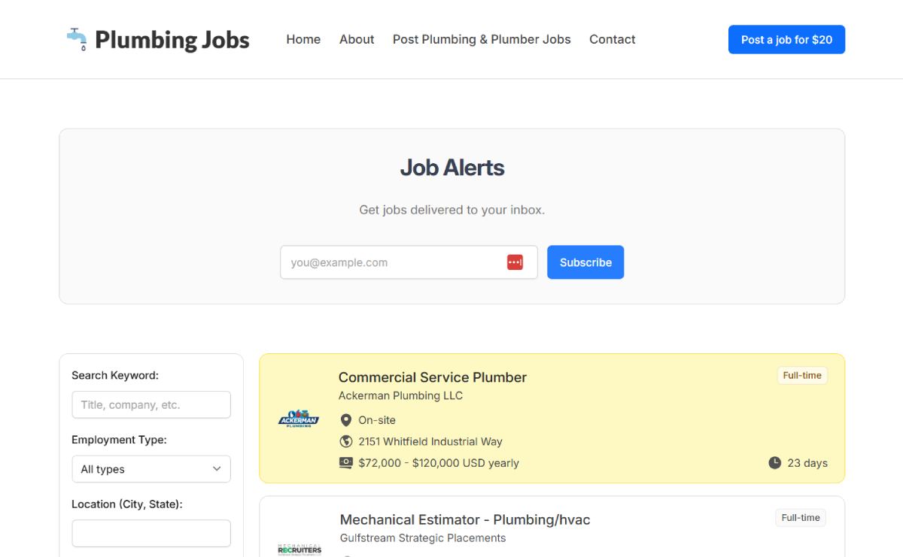
Task: Click the Post a job for $20 button
Action: coord(786,40)
